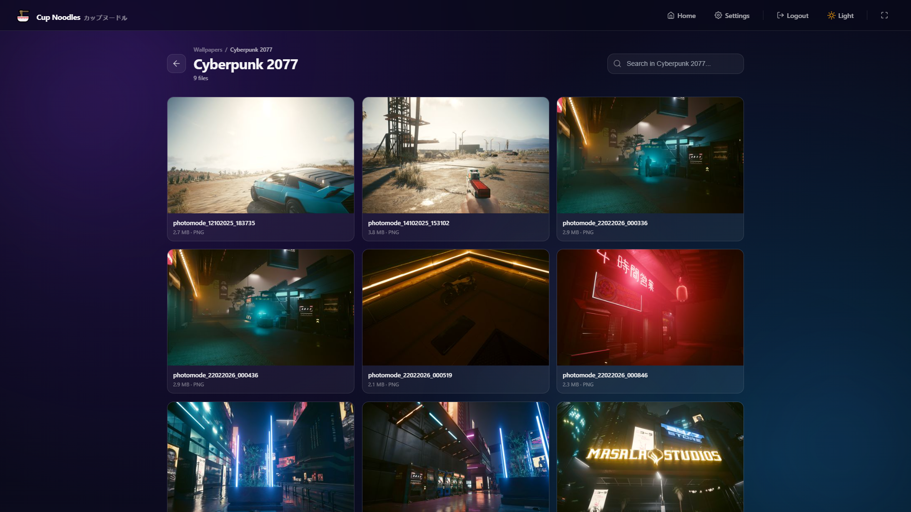Click the Logout button
The image size is (911, 512).
pyautogui.click(x=792, y=16)
